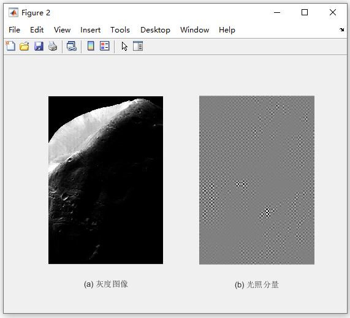
Task: Open the Help menu
Action: click(x=227, y=30)
